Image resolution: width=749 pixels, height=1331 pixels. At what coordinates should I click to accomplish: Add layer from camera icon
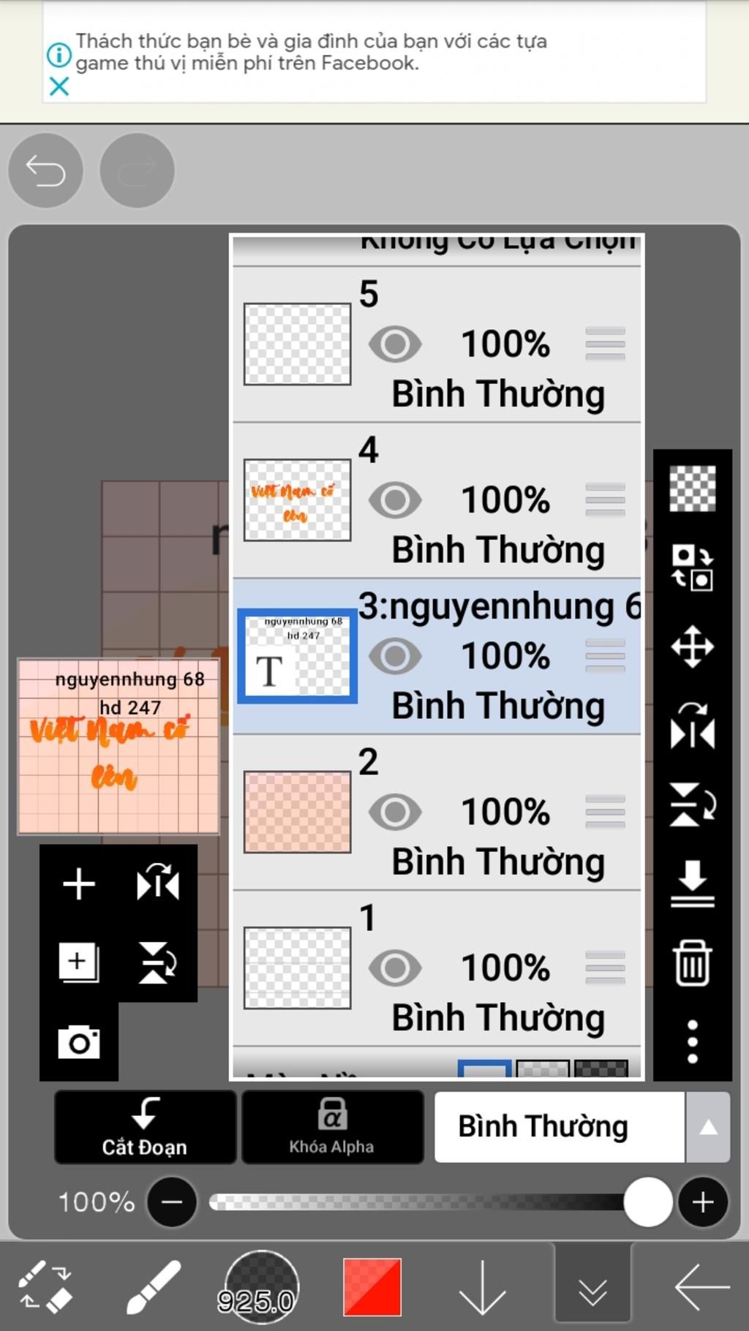coord(79,1041)
